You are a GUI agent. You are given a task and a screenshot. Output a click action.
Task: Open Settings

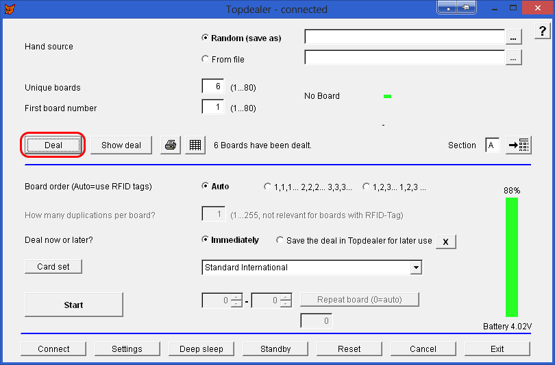click(x=127, y=349)
